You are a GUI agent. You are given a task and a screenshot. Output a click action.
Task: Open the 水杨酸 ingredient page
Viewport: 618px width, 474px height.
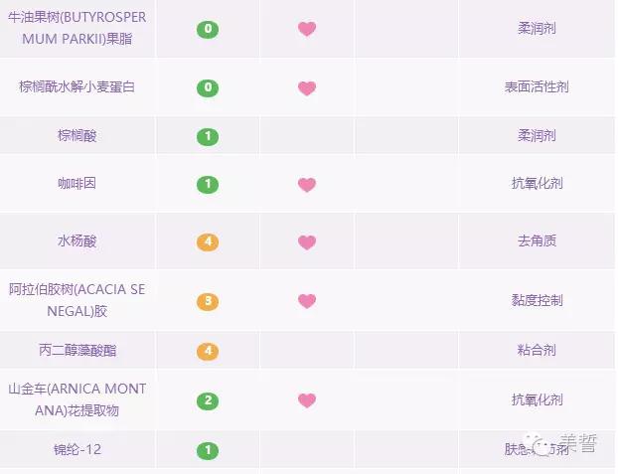(77, 241)
